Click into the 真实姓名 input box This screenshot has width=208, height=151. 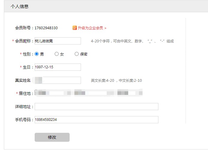click(58, 80)
